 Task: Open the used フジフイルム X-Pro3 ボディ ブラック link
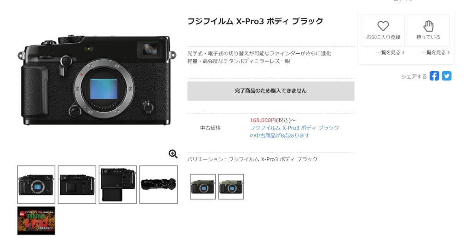294,128
